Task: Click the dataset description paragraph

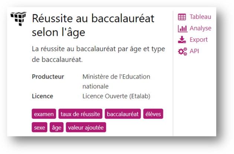Action: pyautogui.click(x=98, y=54)
